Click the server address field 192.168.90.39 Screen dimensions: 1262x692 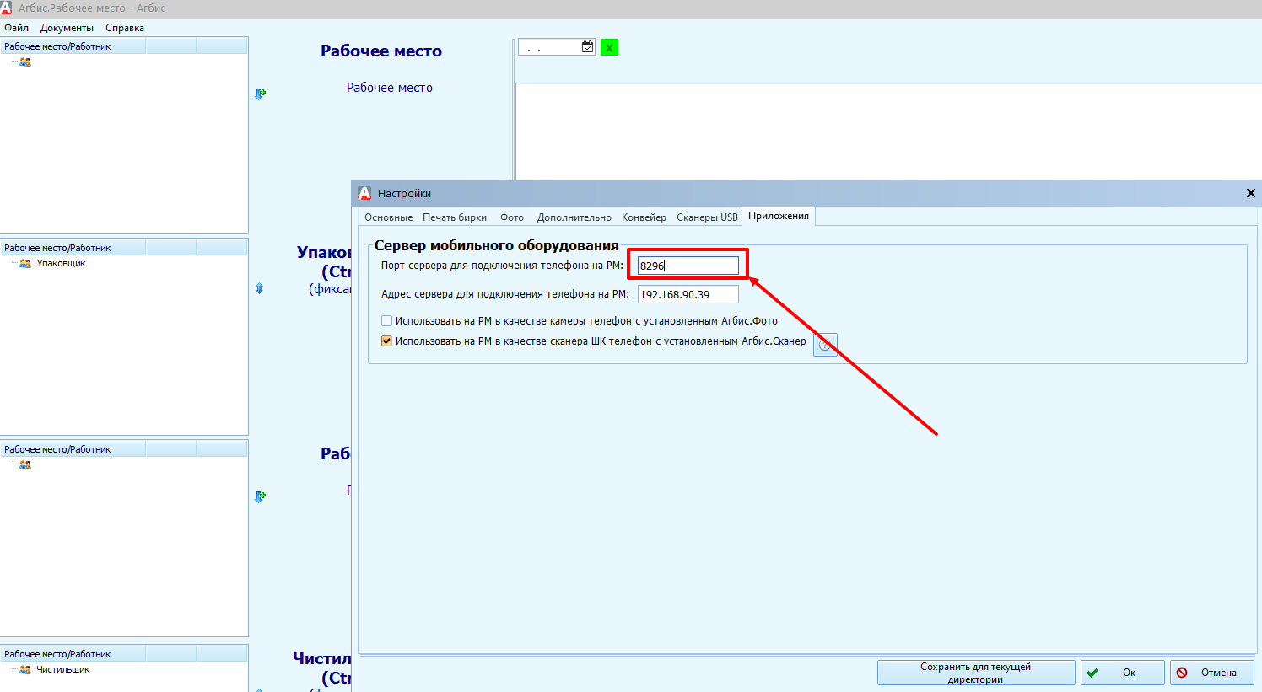(687, 294)
